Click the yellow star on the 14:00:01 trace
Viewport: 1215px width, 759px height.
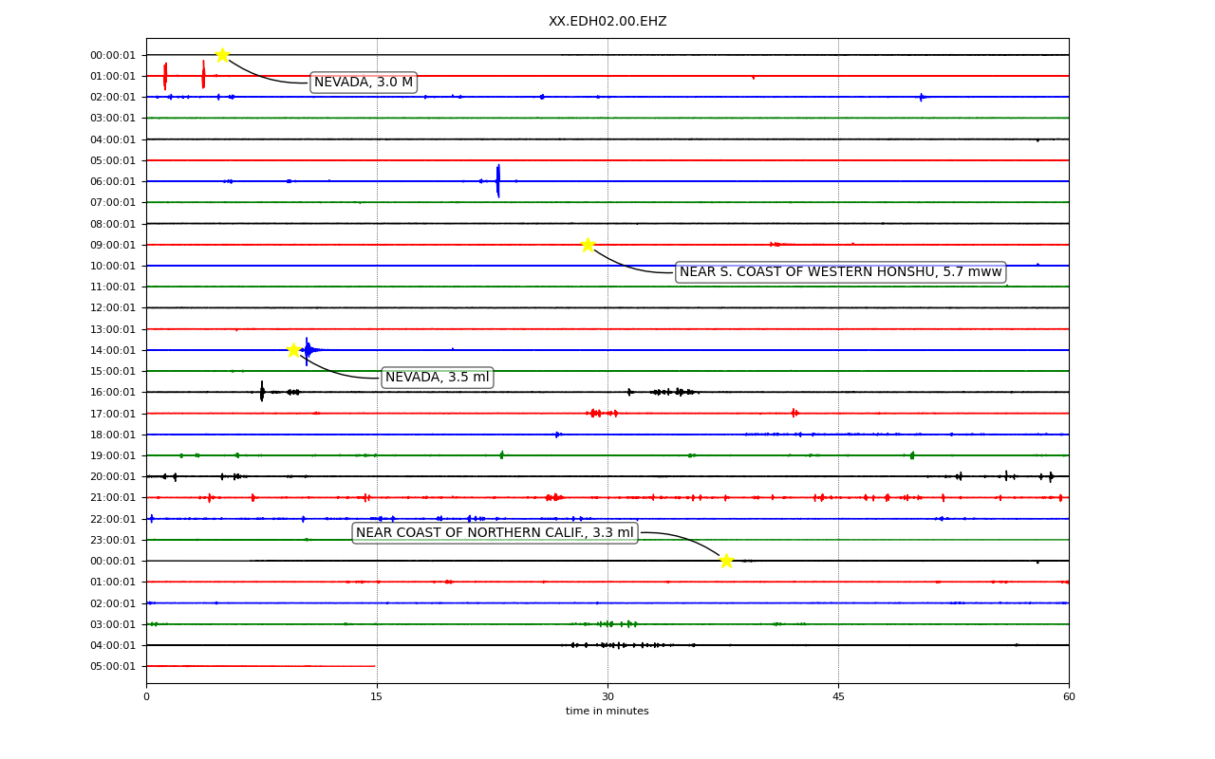pyautogui.click(x=293, y=350)
